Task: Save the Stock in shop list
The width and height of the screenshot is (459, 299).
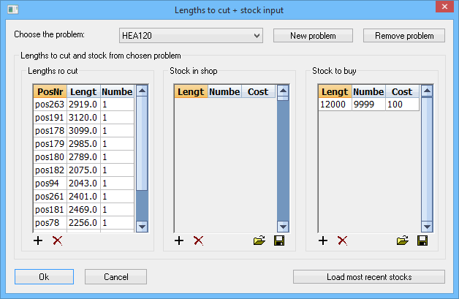Action: 278,241
